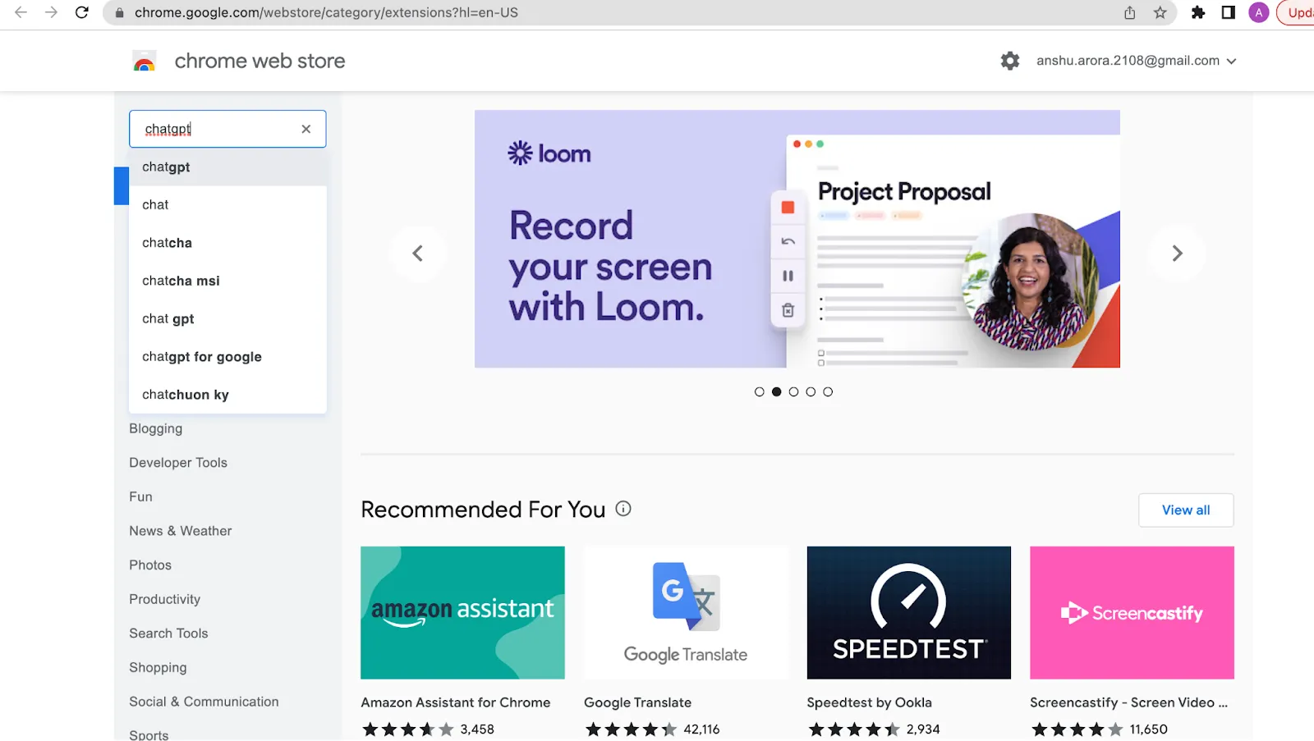Select first carousel dot indicator

[x=759, y=391]
